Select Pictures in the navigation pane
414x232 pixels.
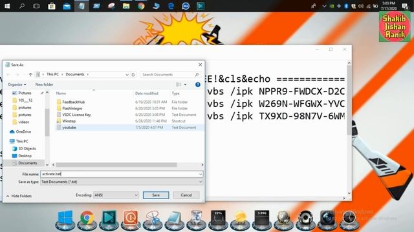(x=25, y=93)
